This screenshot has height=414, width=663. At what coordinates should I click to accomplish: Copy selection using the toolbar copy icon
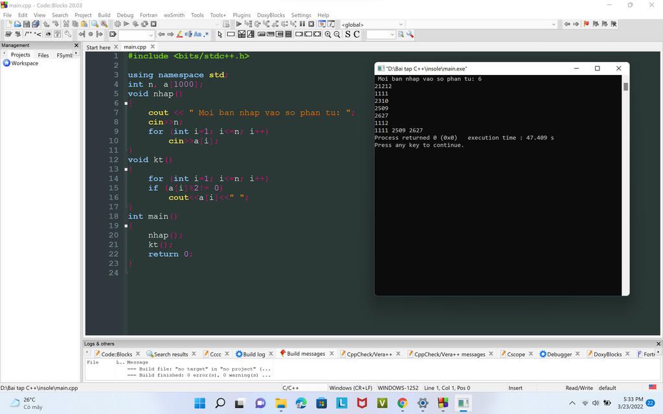click(75, 24)
